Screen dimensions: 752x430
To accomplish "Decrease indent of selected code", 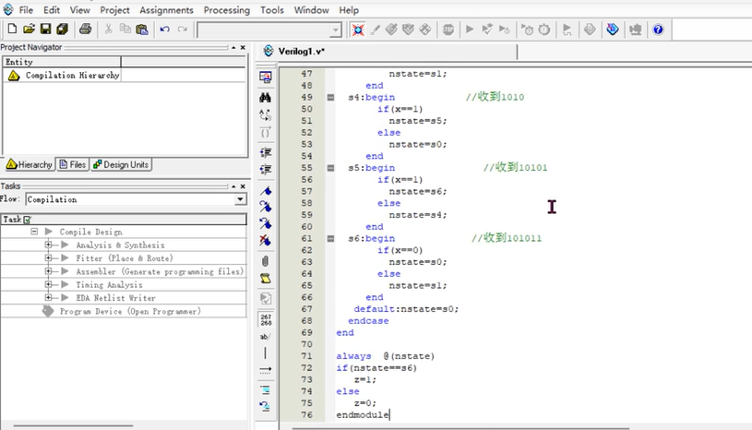I will (265, 169).
